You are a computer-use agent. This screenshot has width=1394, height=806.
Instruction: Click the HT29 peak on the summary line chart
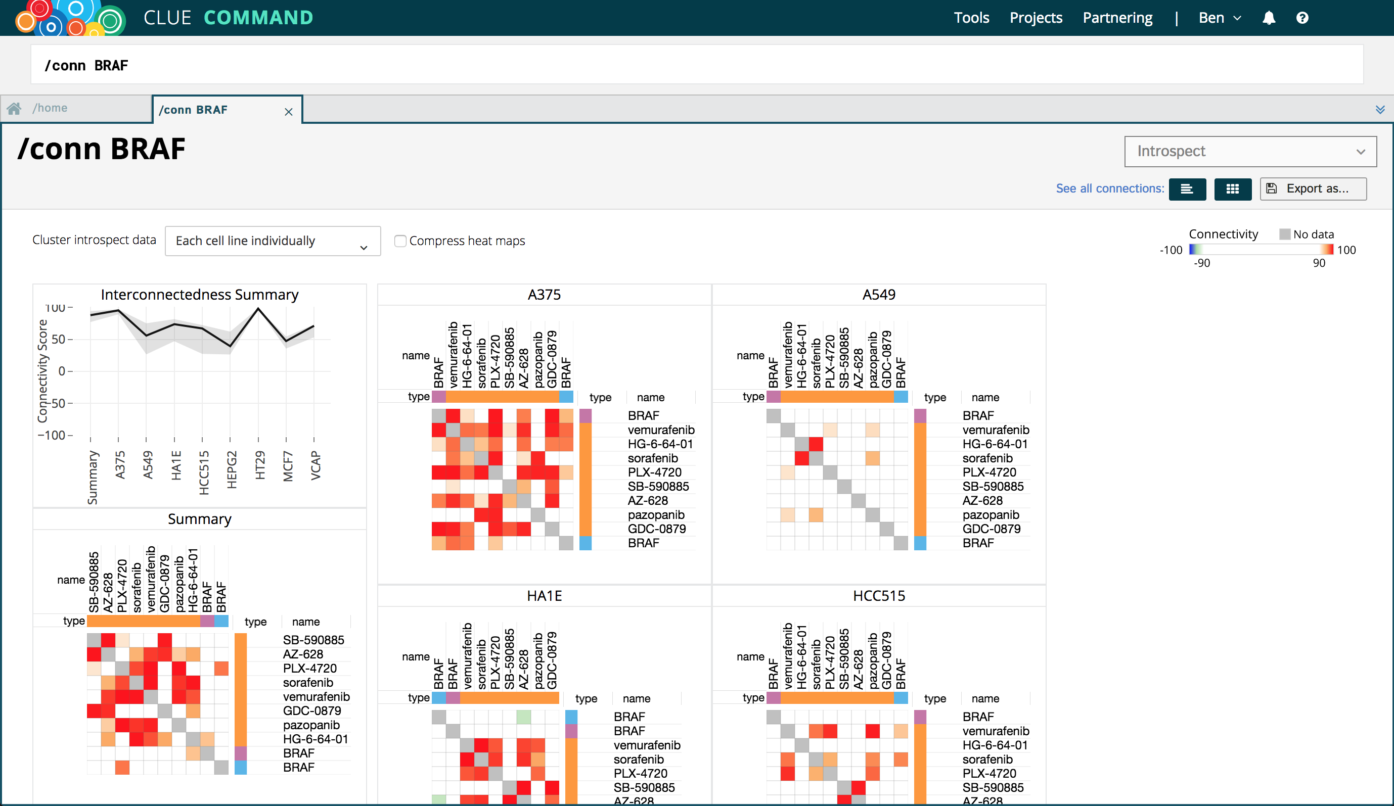click(x=258, y=308)
